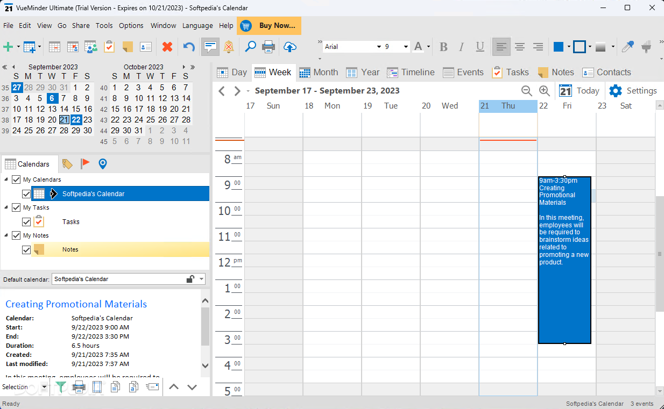Uncheck the My Calendars checkbox
Viewport: 664px width, 409px height.
point(16,180)
